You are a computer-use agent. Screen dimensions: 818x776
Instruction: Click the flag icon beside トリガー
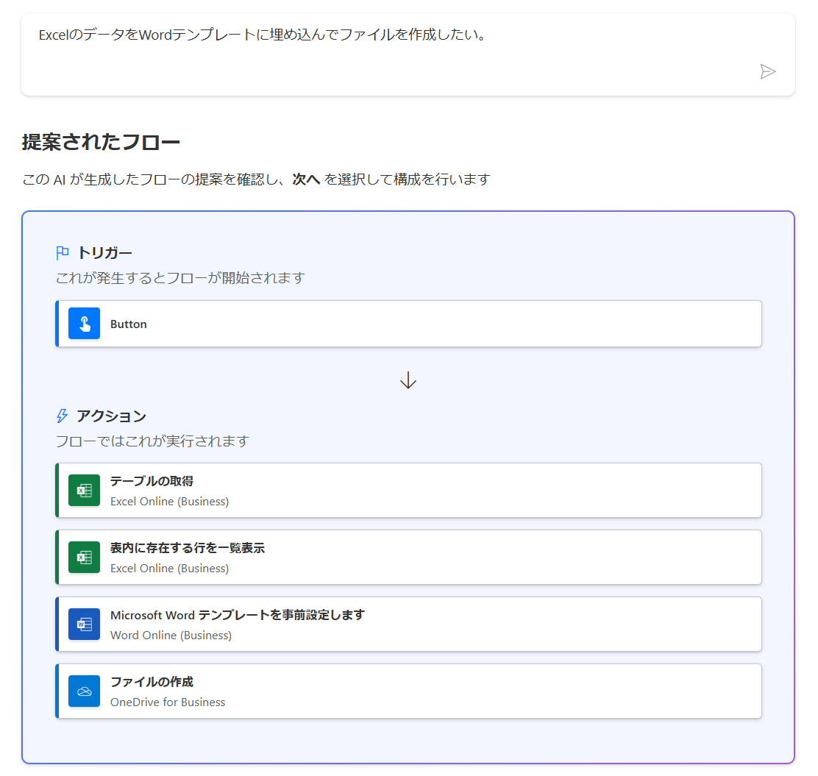63,252
